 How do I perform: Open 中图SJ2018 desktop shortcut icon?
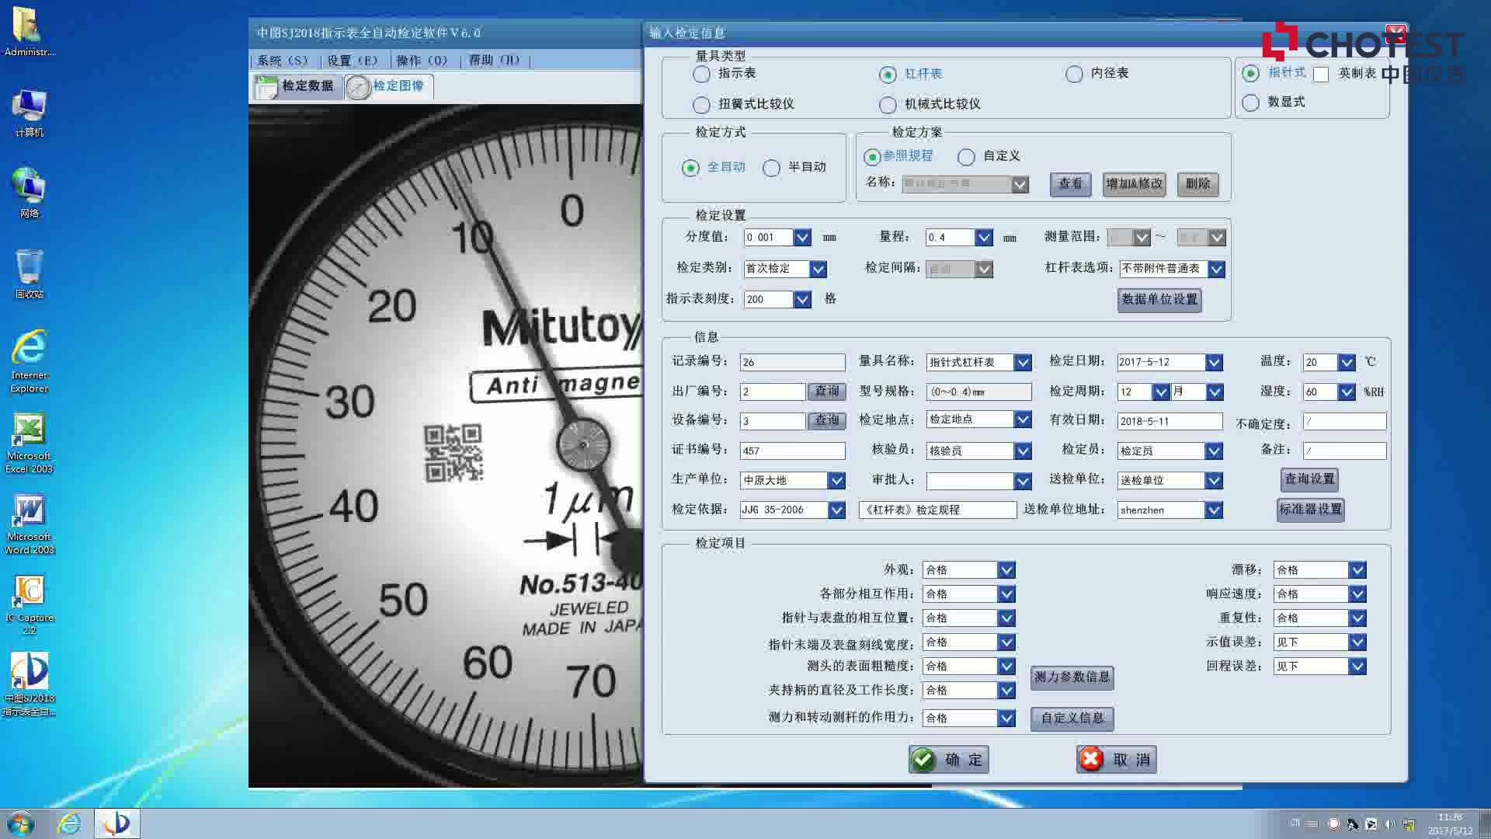[x=29, y=671]
